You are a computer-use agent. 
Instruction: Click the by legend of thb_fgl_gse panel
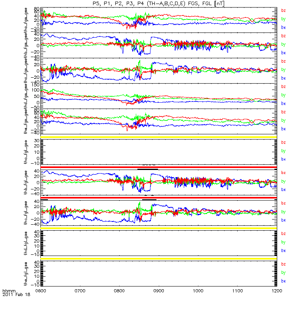(284, 181)
